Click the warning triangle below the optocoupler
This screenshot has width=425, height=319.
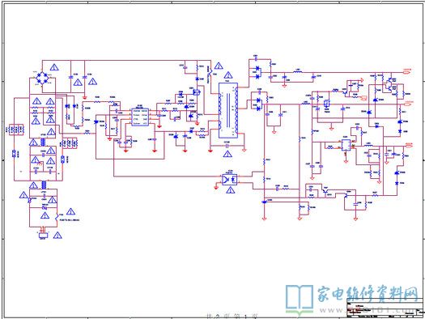(231, 190)
